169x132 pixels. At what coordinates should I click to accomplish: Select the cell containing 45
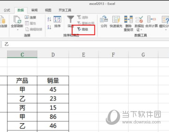click(53, 90)
